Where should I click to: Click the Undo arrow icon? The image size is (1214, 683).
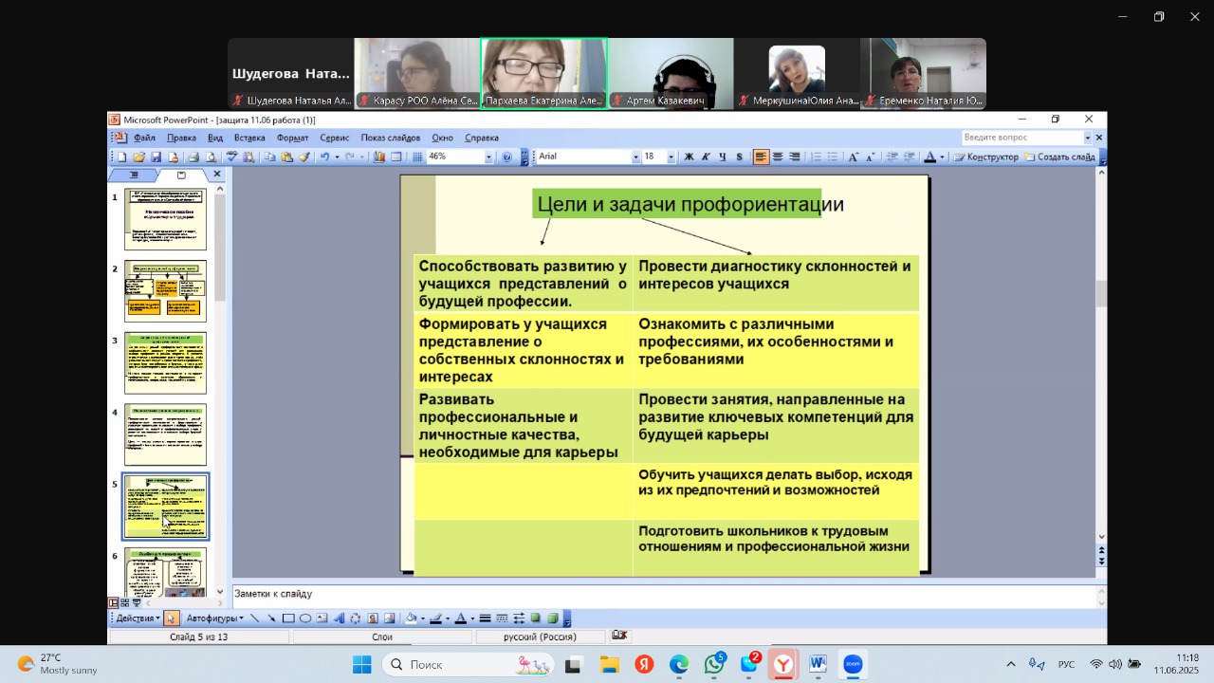coord(324,157)
